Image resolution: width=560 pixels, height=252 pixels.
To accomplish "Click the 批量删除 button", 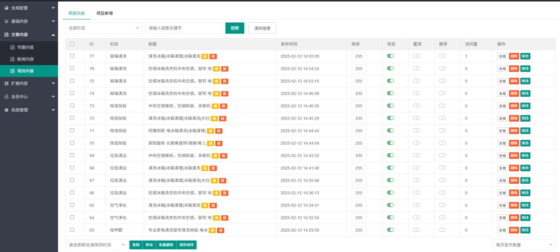I will pyautogui.click(x=166, y=245).
